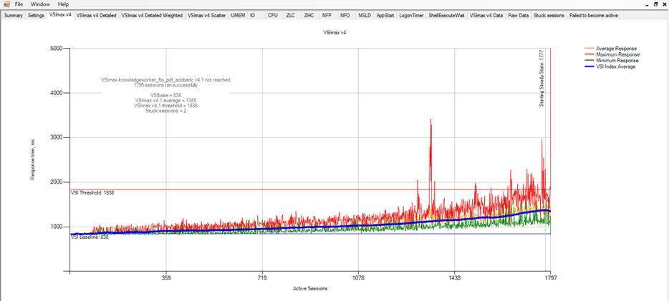Open the ZHC tab
This screenshot has height=301, width=669.
(309, 15)
